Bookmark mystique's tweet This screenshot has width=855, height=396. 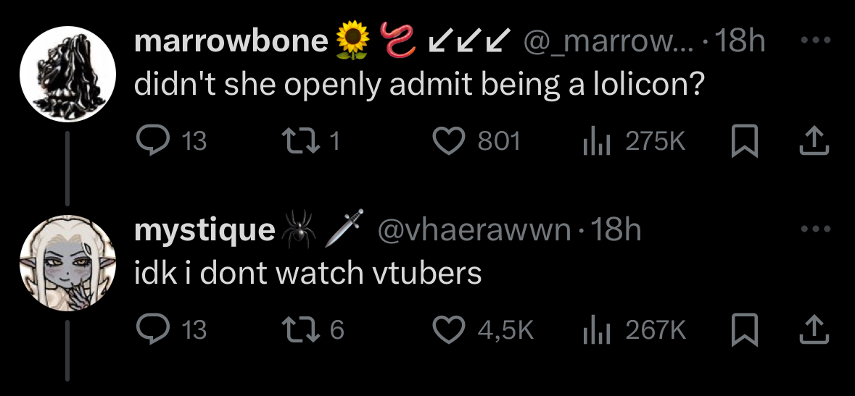pos(744,329)
